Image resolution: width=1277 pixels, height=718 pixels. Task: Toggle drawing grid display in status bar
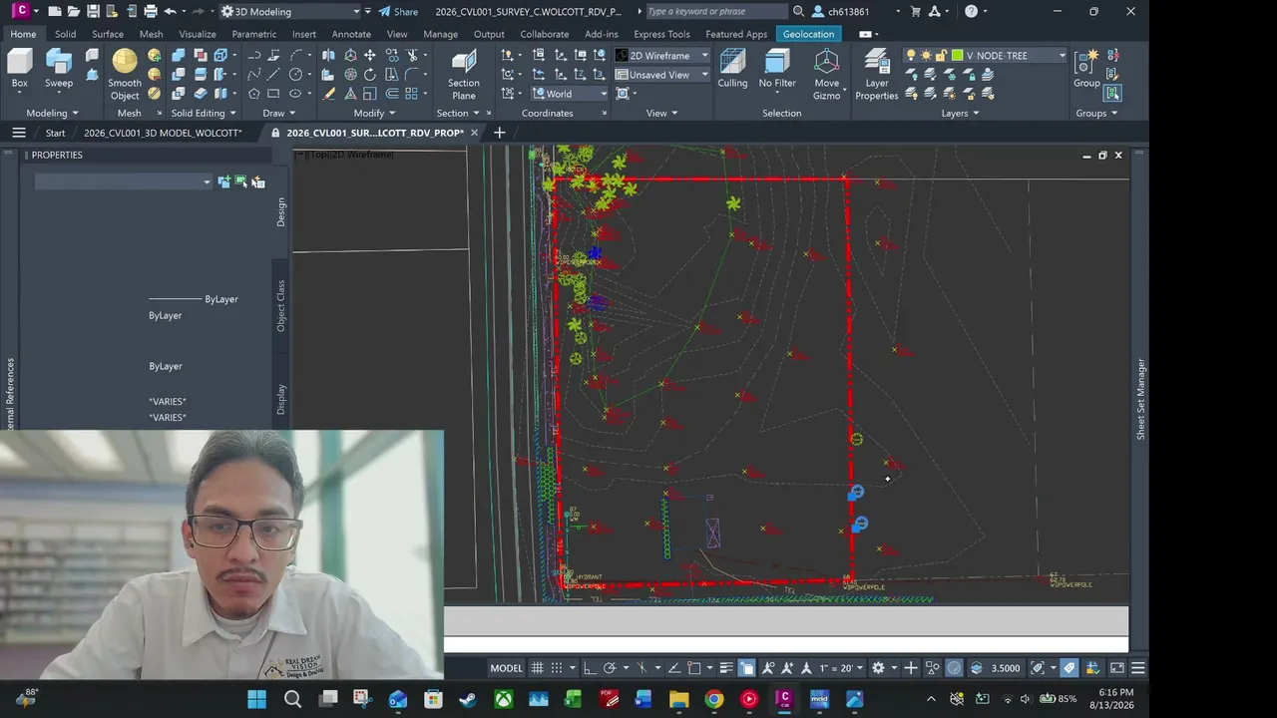tap(538, 668)
